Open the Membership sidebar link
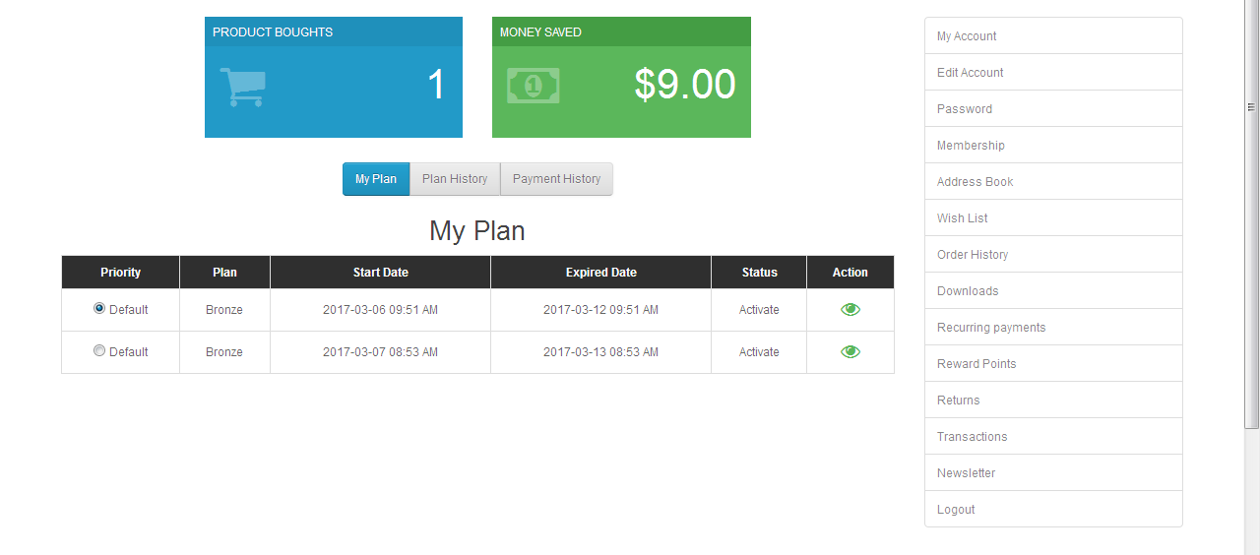The image size is (1260, 555). click(x=971, y=146)
